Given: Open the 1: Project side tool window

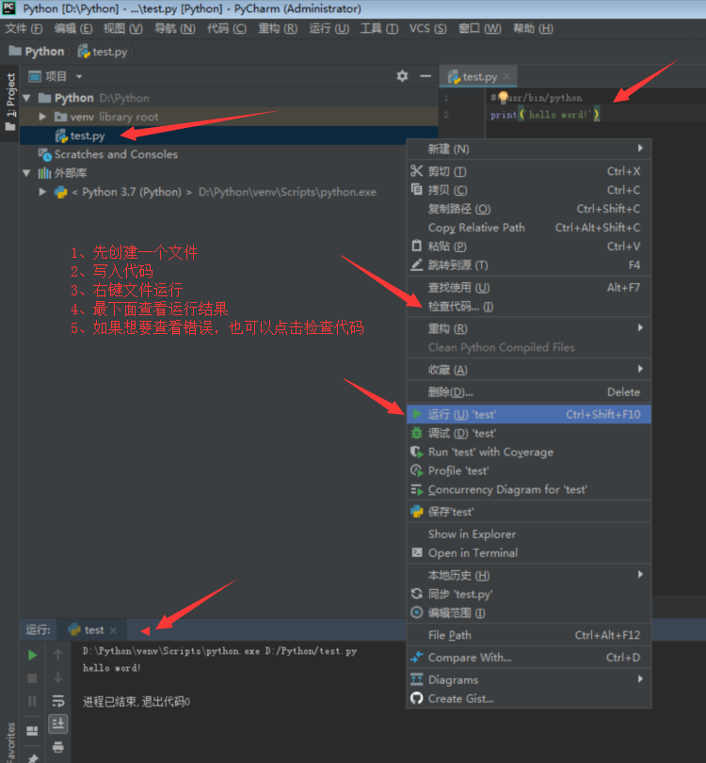Looking at the screenshot, I should [x=10, y=103].
